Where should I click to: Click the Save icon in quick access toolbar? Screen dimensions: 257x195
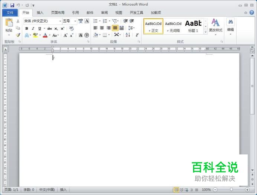pyautogui.click(x=12, y=5)
